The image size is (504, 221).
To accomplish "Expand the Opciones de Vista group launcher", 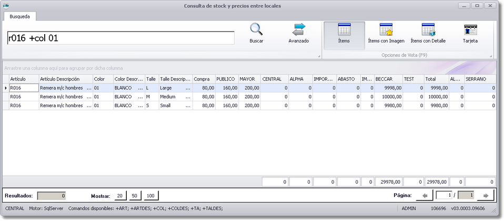I will (491, 56).
